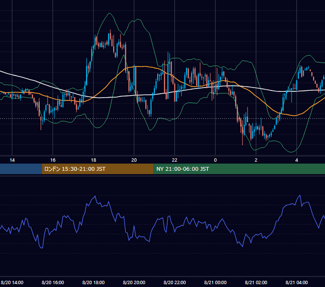Click the hour label 18 on price chart axis
This screenshot has height=287, width=325.
[94, 160]
